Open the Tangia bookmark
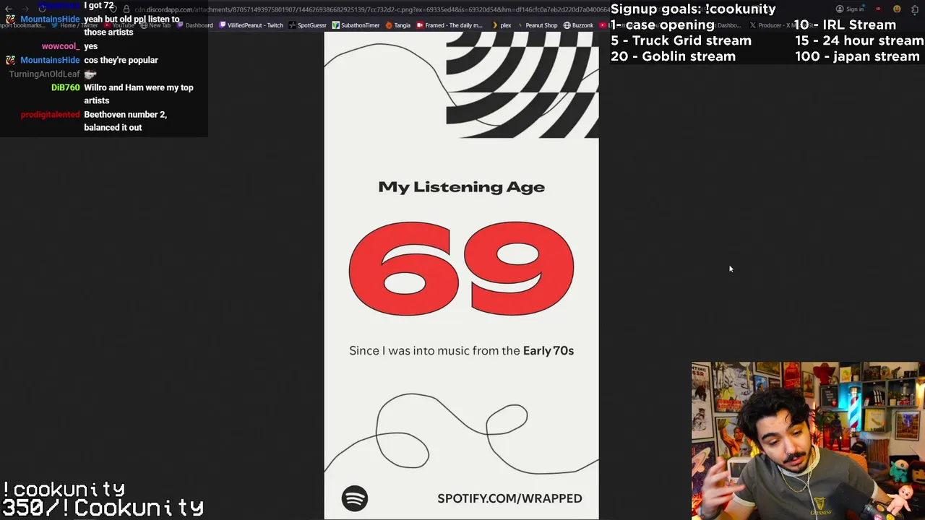The width and height of the screenshot is (925, 520). point(397,25)
